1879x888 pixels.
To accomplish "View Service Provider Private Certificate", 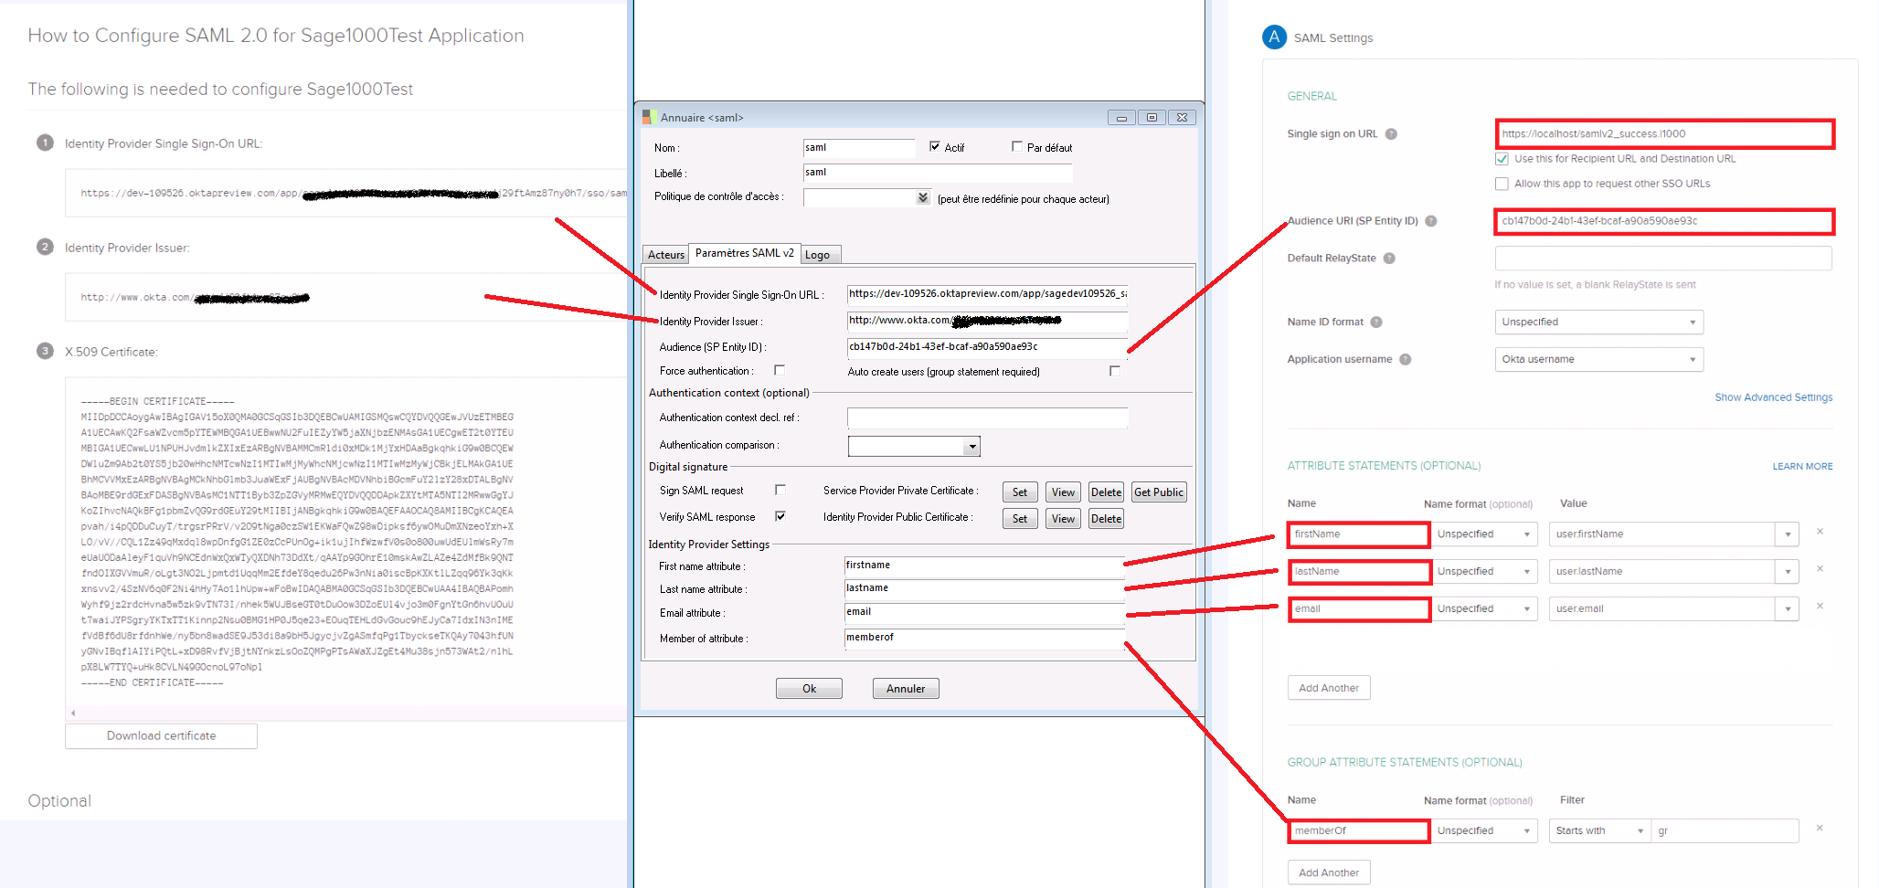I will click(1063, 492).
